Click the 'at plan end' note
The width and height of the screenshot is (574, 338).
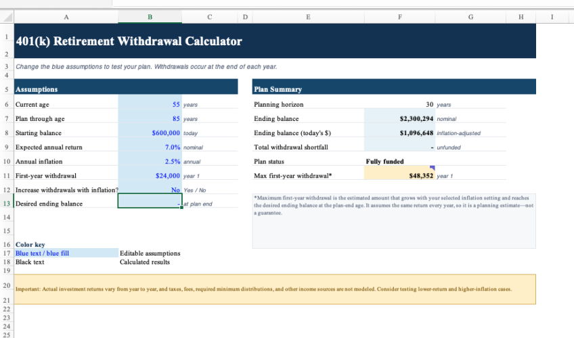tap(198, 204)
